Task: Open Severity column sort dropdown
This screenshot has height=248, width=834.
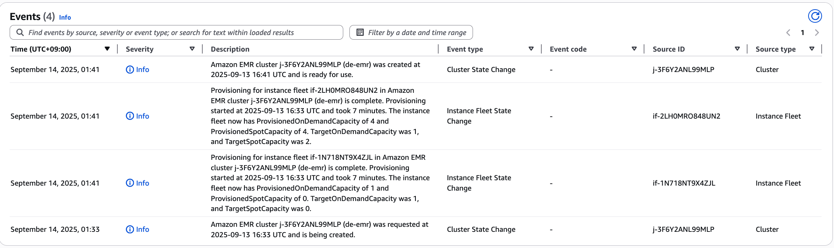Action: [x=192, y=49]
